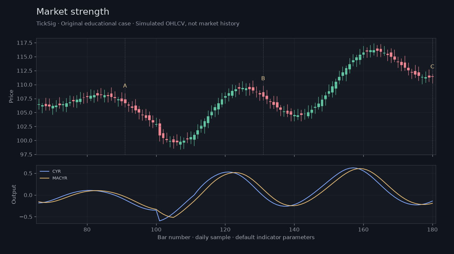
Task: Click the 107.5 price tick label
Action: 25,99
